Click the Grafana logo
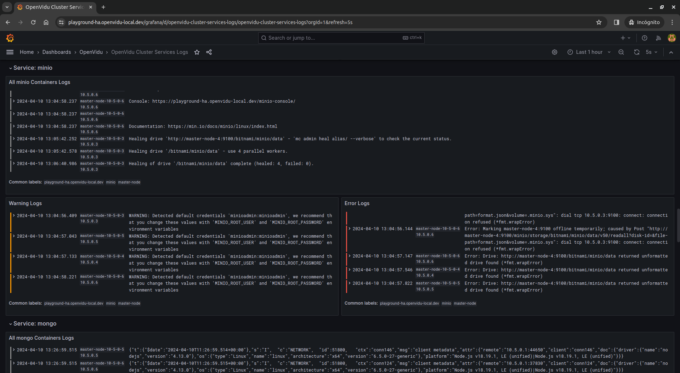This screenshot has height=373, width=680. (10, 38)
